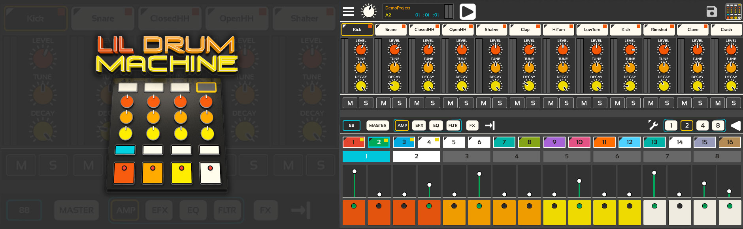The image size is (743, 229).
Task: Click the tempo knob icon in top bar
Action: click(369, 11)
